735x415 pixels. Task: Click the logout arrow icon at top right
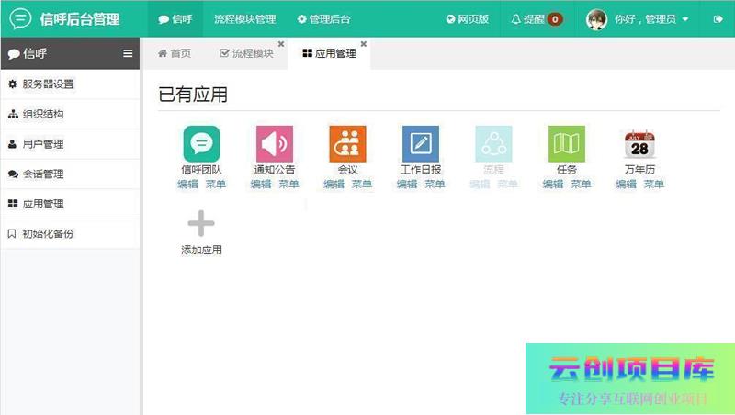tap(718, 19)
